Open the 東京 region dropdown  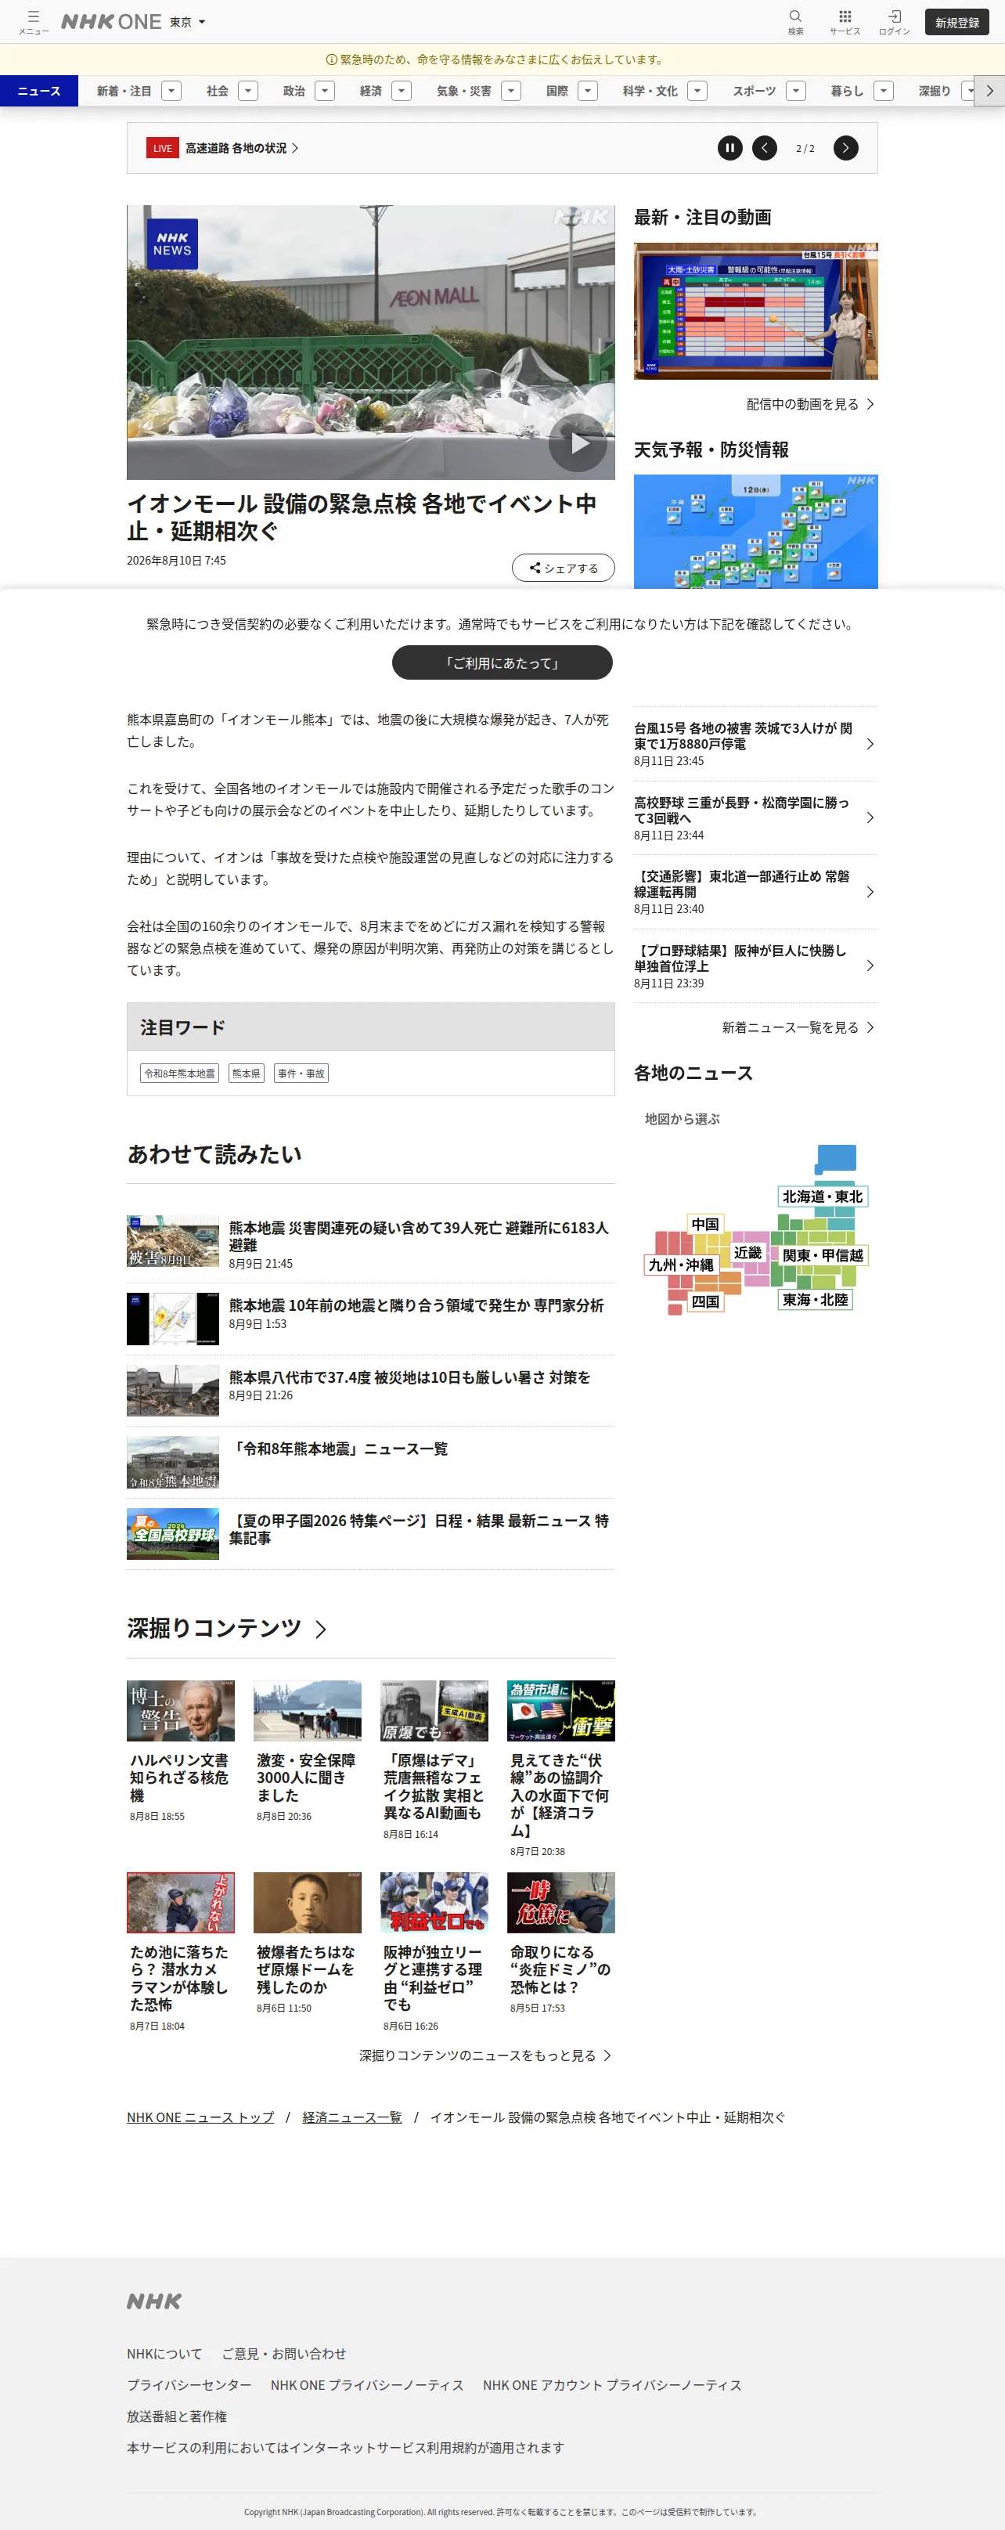(x=187, y=22)
